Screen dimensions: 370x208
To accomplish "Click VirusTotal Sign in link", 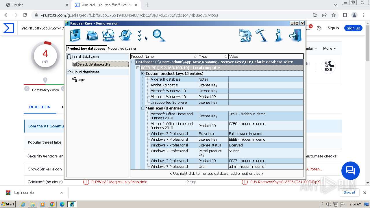I will click(333, 28).
